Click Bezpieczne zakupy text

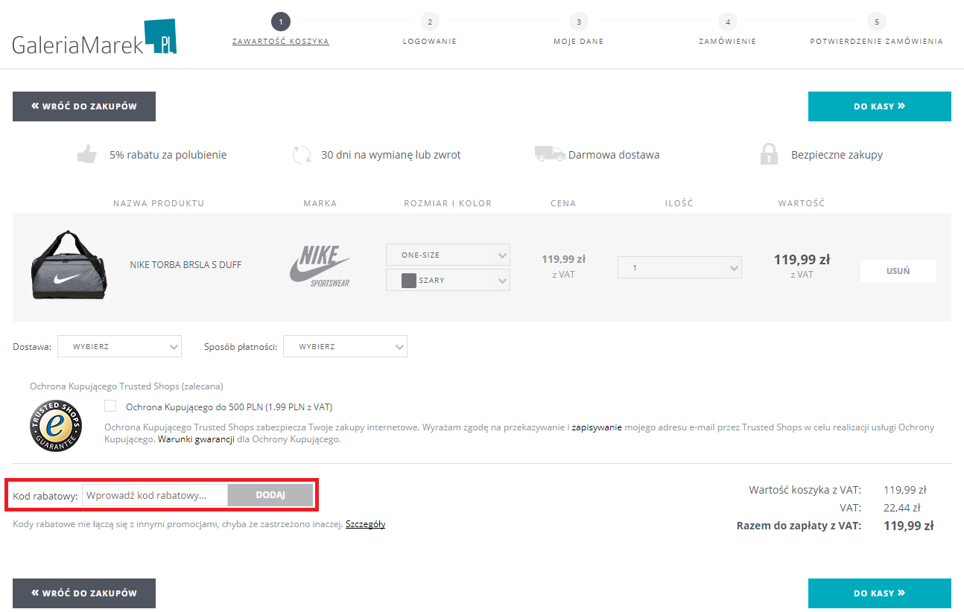pos(837,155)
